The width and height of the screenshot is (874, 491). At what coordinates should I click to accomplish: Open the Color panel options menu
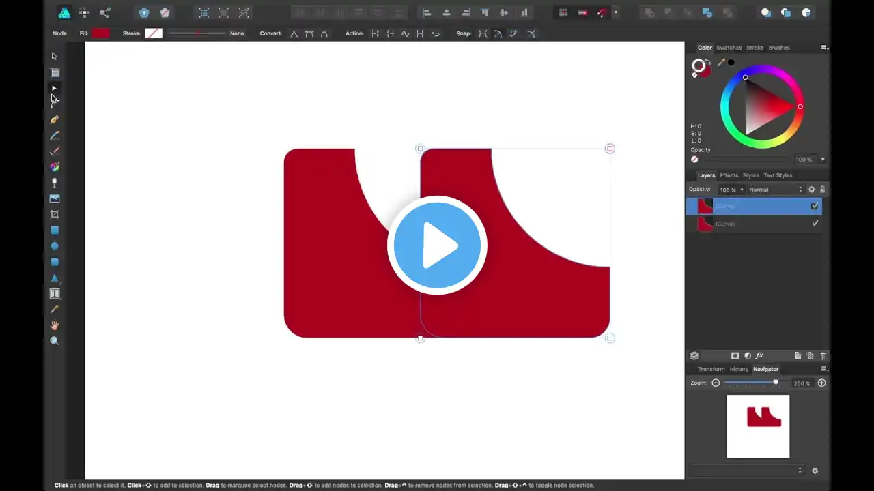(824, 48)
